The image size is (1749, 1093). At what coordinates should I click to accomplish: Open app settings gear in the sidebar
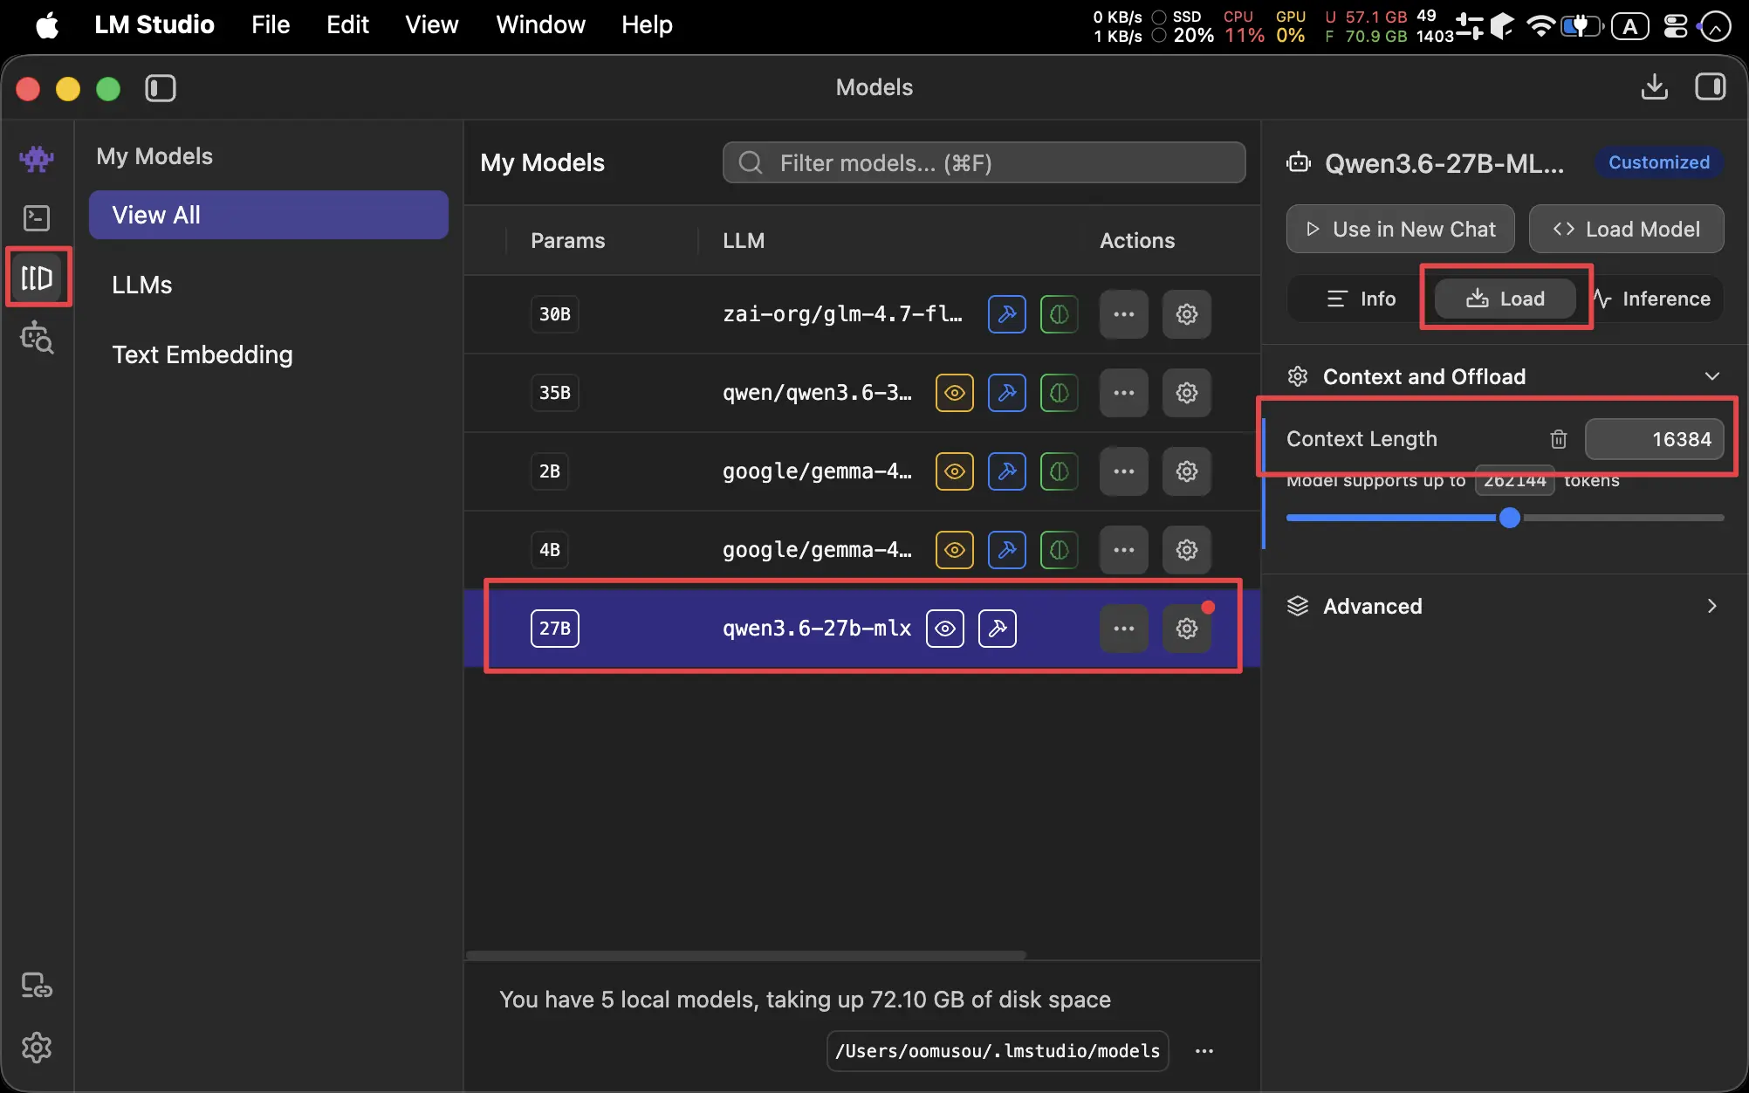pos(37,1047)
